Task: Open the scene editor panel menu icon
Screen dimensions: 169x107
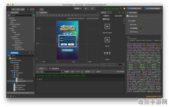Action: [98, 12]
